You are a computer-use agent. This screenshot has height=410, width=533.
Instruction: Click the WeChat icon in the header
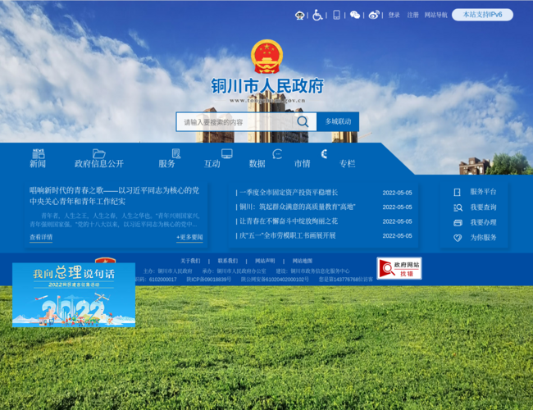pos(355,15)
